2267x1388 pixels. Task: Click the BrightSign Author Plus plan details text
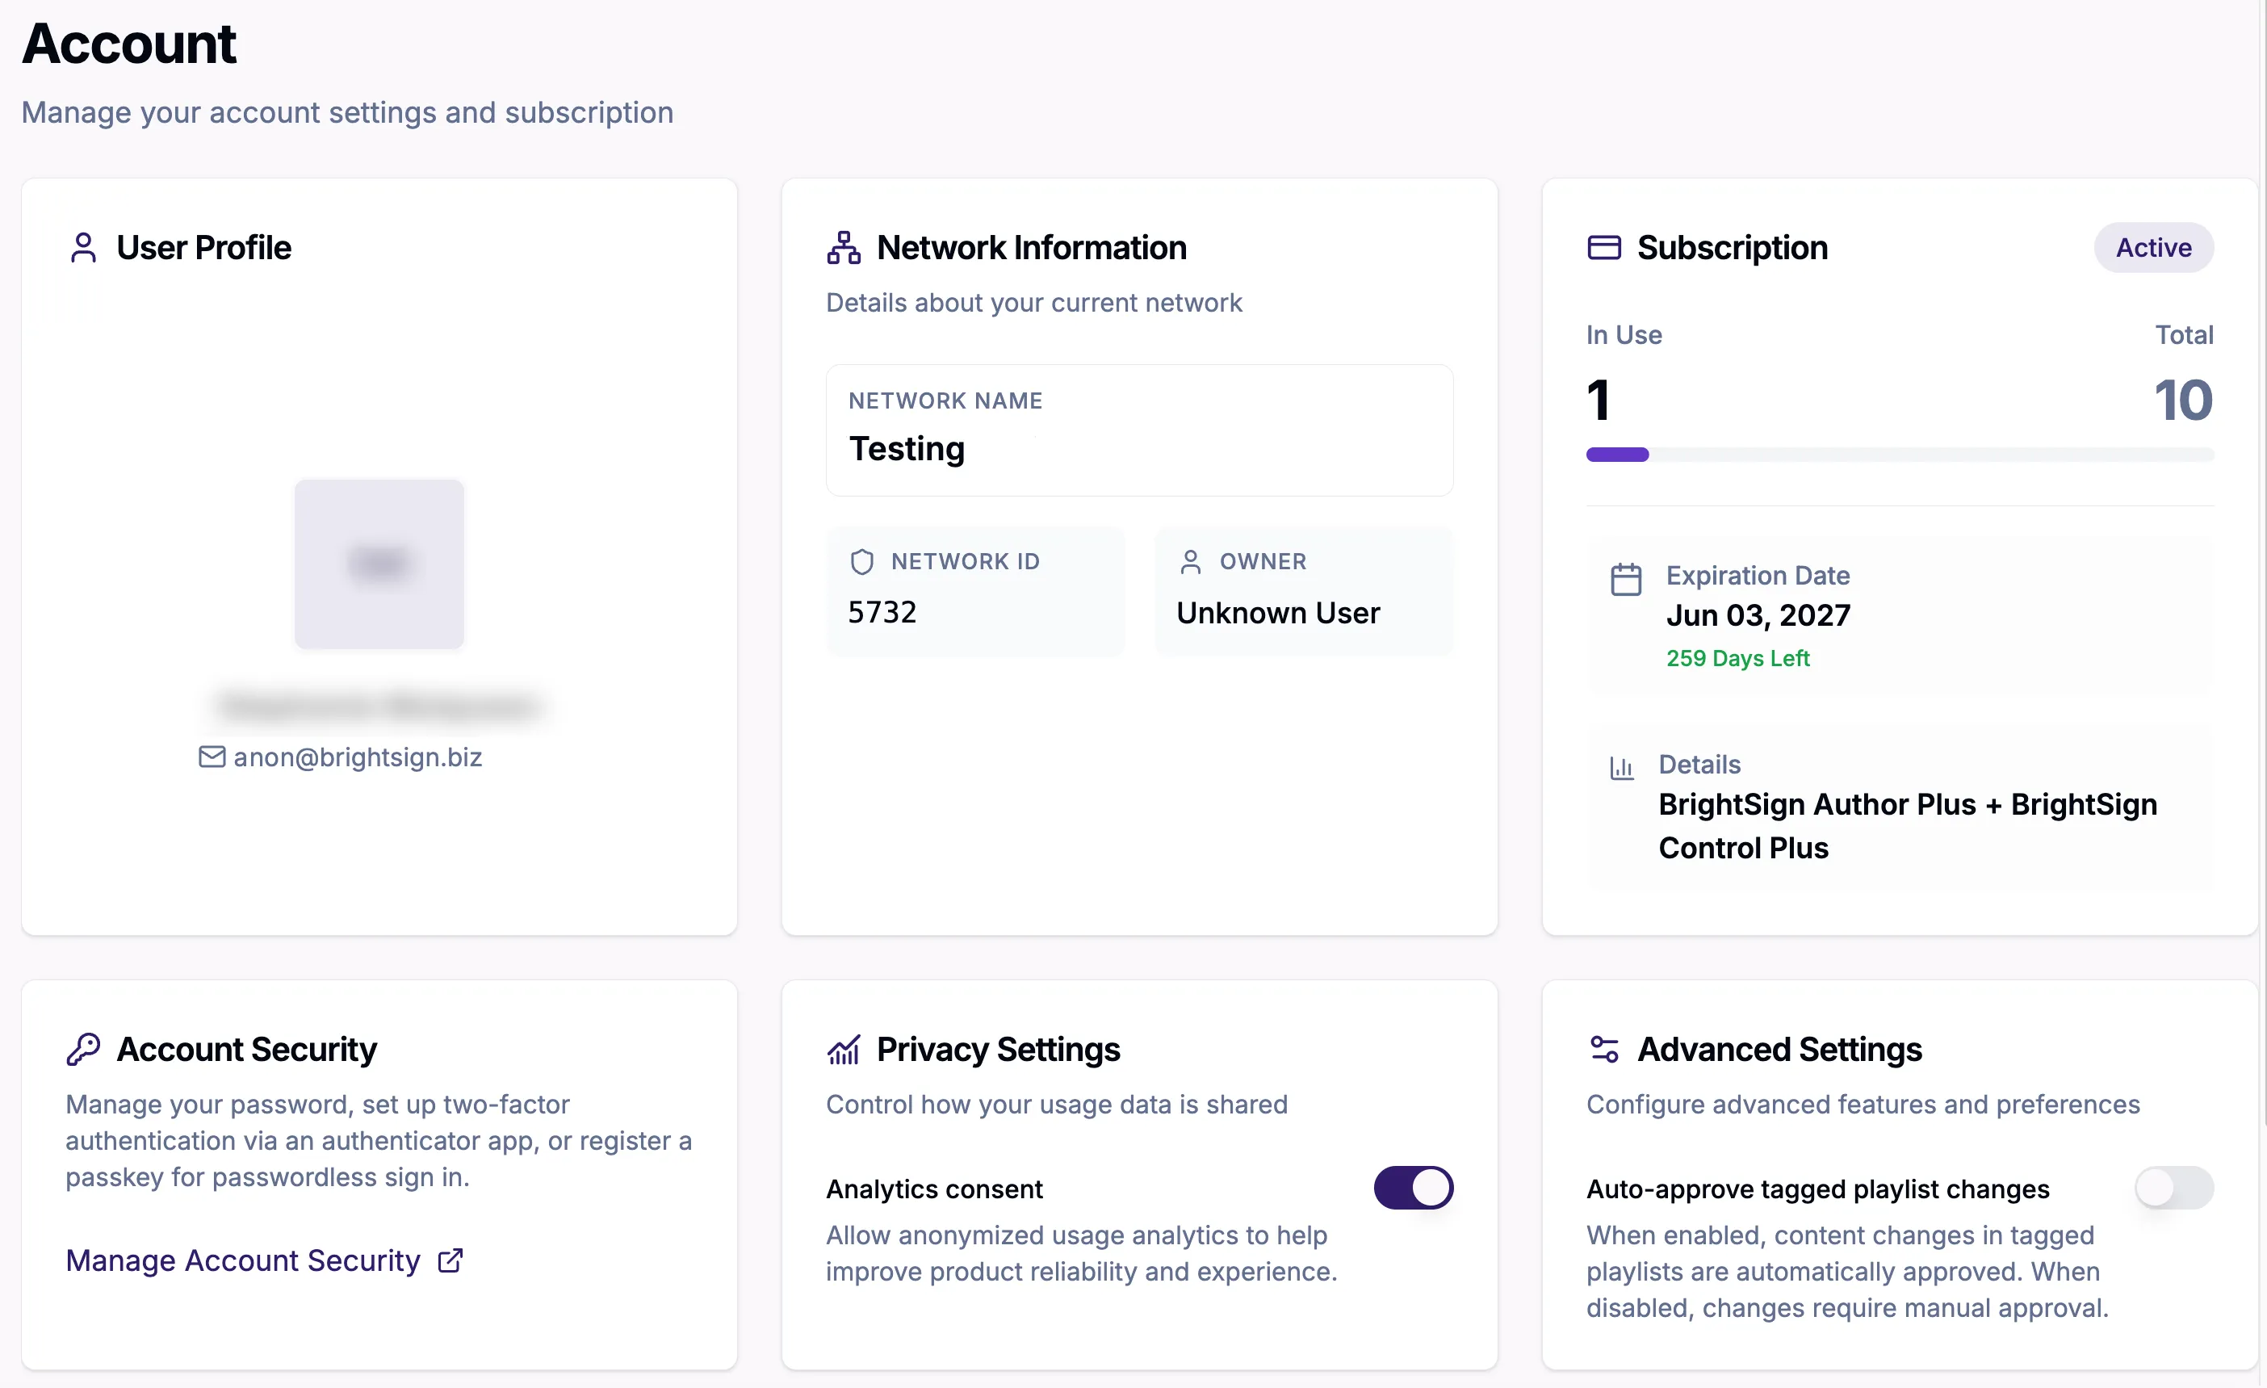[1907, 826]
